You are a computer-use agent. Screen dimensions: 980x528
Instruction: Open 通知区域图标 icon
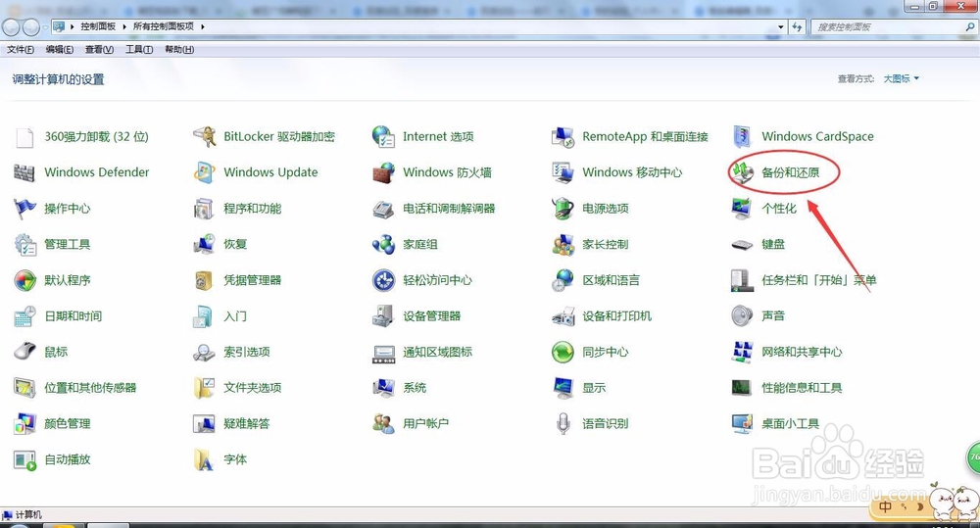[383, 354]
